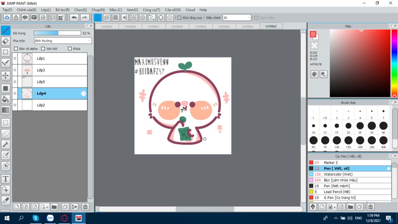
Task: Toggle visibility of layer Lớp4
Action: 15,93
